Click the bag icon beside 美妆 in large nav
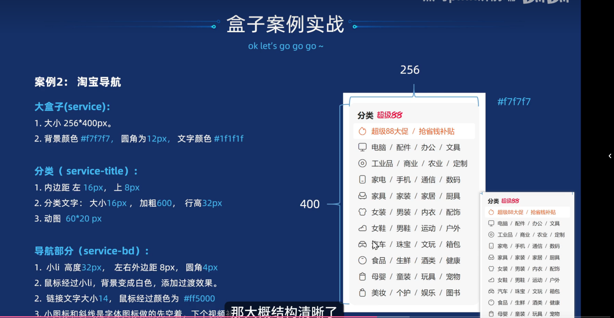The image size is (614, 318). pyautogui.click(x=362, y=293)
